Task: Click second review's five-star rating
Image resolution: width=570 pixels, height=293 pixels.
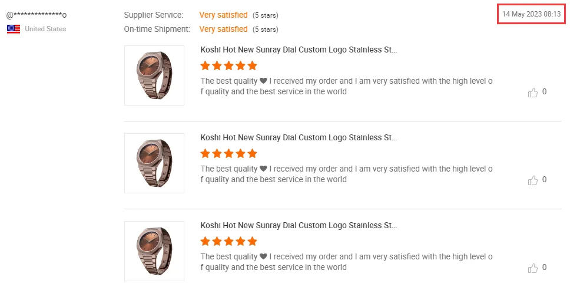Action: 228,153
